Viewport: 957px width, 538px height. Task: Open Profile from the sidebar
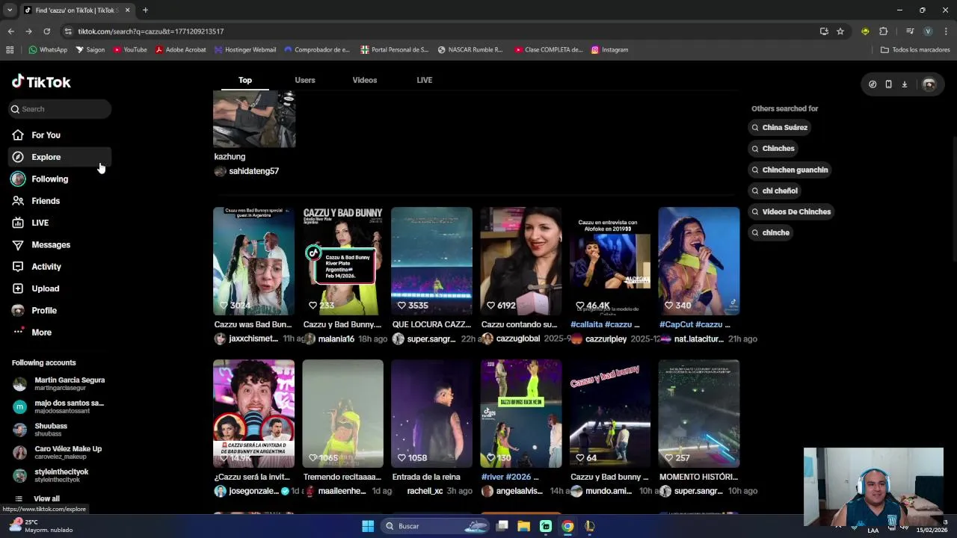click(x=44, y=311)
